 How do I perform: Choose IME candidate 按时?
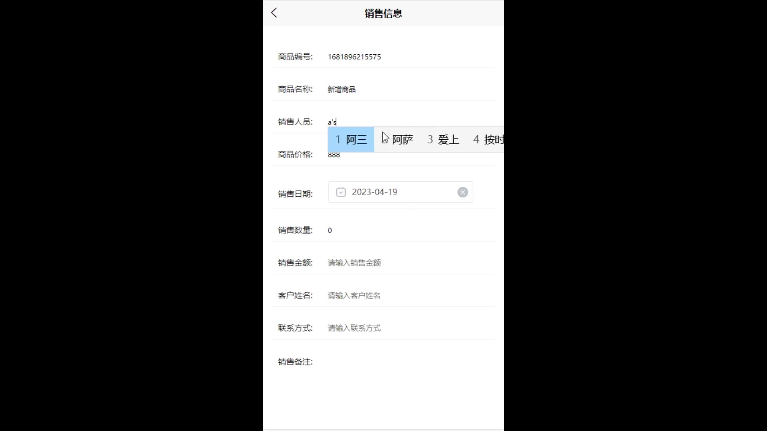488,140
